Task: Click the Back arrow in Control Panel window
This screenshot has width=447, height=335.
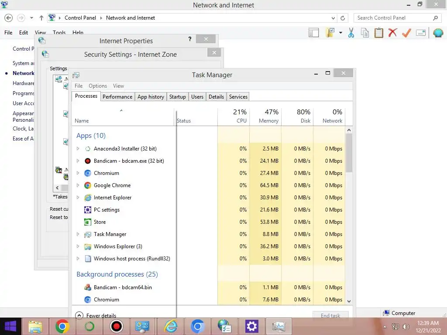Action: 9,18
